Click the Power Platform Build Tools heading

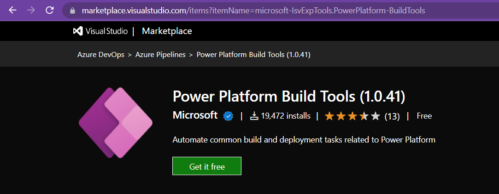tap(288, 97)
